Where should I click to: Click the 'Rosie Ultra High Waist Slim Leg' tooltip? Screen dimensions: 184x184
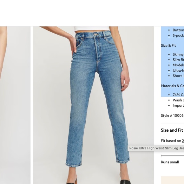pos(156,148)
